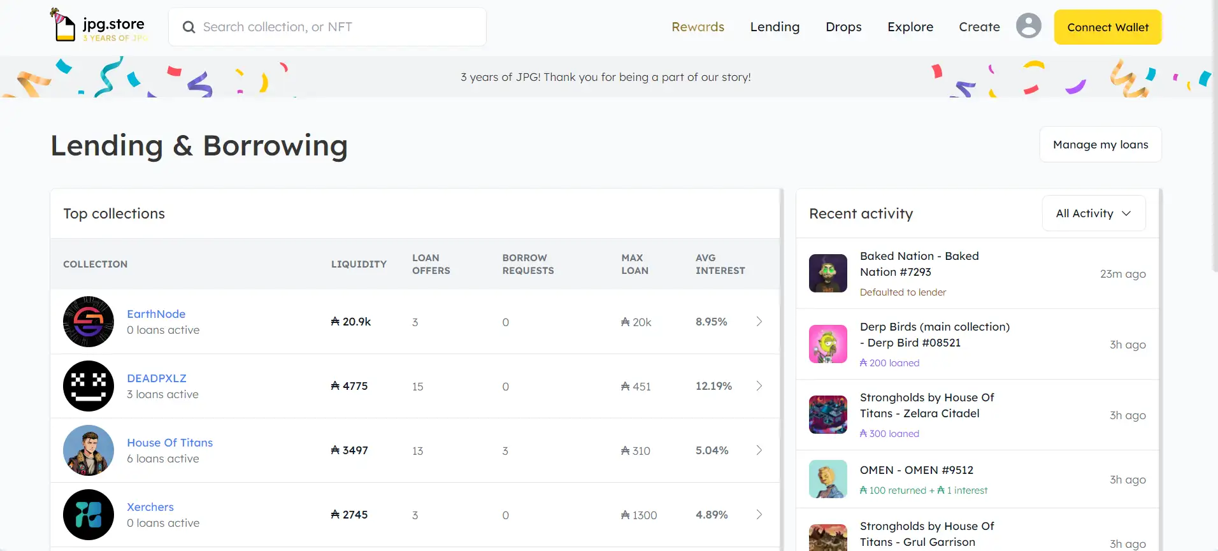
Task: Open the user profile avatar icon
Action: (x=1028, y=26)
